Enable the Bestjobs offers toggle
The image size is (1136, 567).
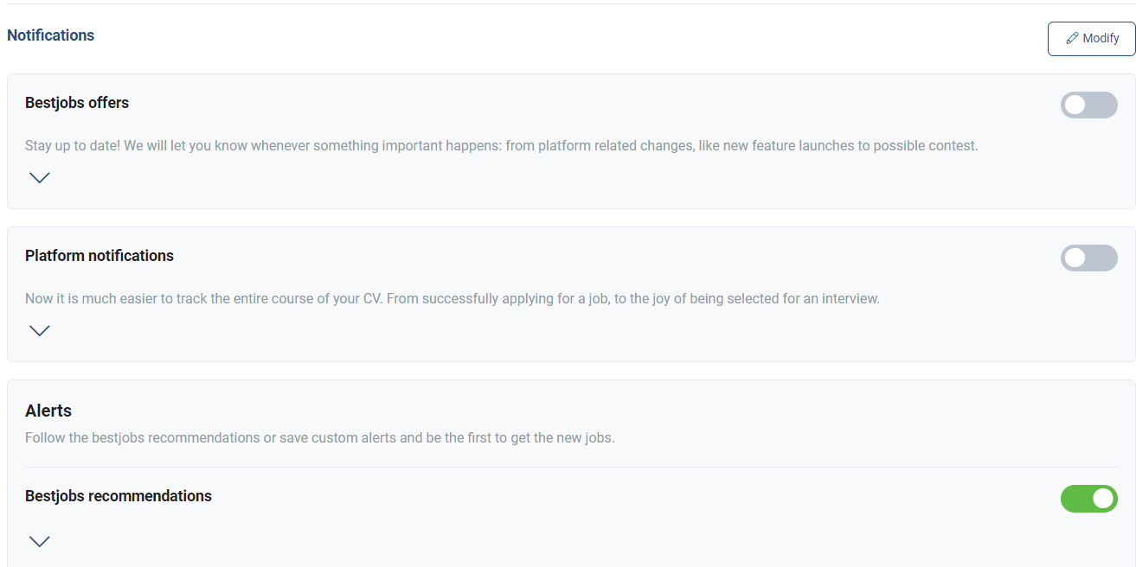pos(1089,105)
